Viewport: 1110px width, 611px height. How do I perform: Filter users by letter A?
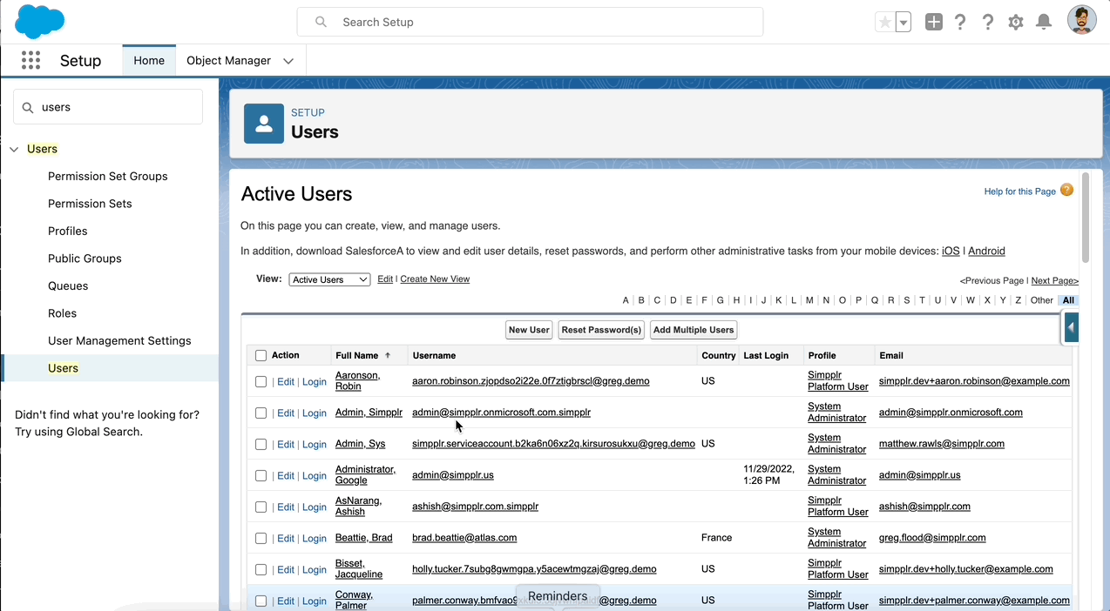626,300
